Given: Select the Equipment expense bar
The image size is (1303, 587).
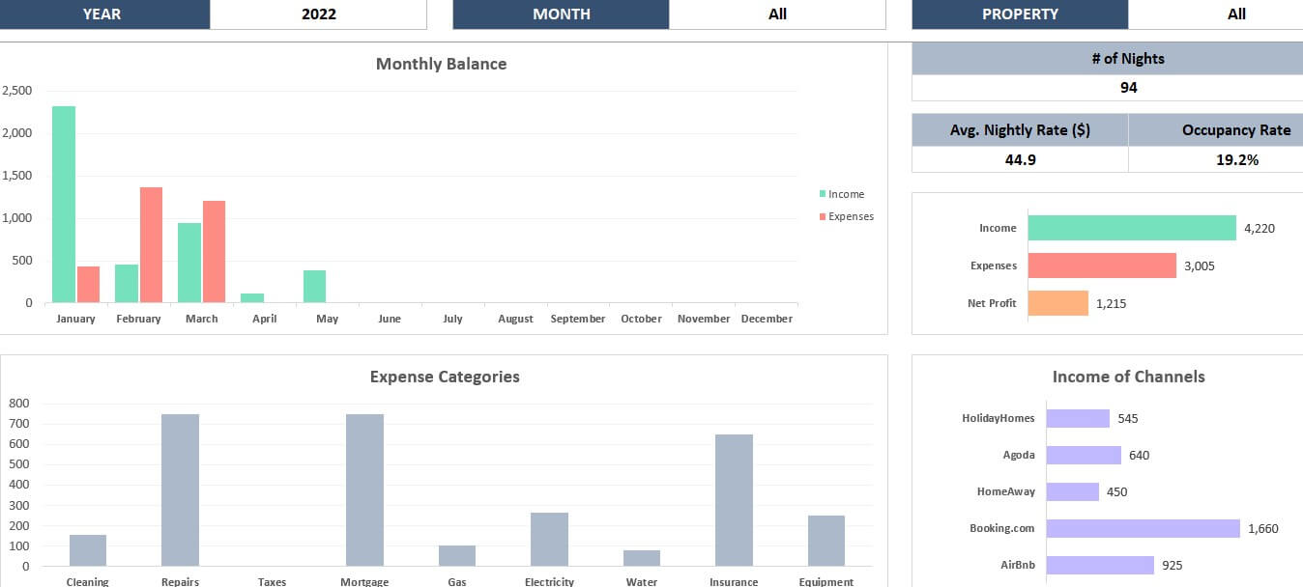Looking at the screenshot, I should pyautogui.click(x=826, y=541).
